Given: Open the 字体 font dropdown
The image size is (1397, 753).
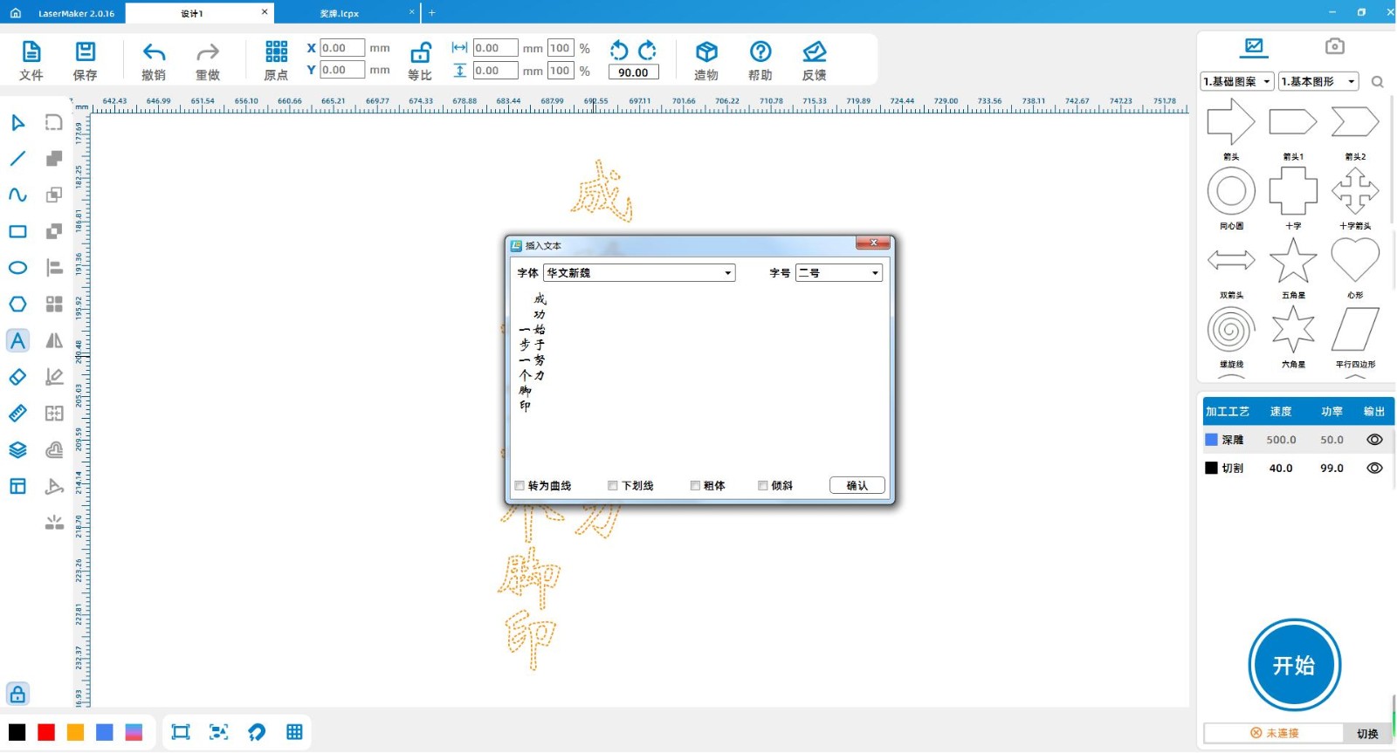Looking at the screenshot, I should coord(727,273).
